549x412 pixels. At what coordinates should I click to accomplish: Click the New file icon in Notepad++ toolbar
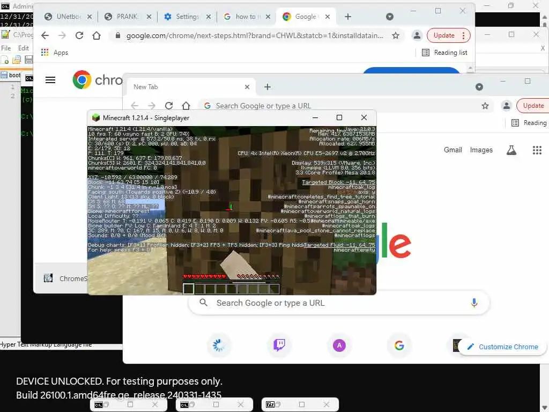(5, 60)
